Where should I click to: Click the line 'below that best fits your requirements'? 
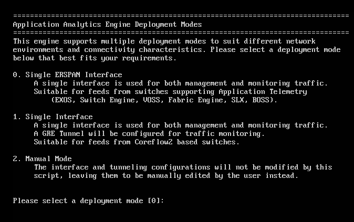pos(95,58)
